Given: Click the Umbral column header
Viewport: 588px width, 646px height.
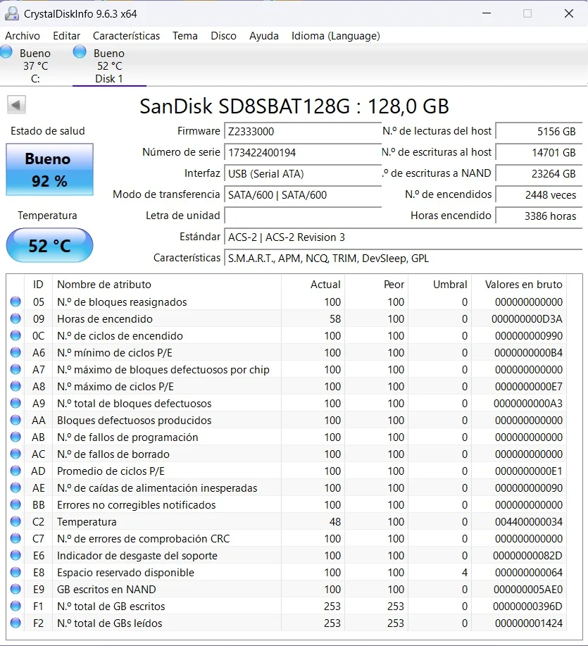Looking at the screenshot, I should coord(439,285).
